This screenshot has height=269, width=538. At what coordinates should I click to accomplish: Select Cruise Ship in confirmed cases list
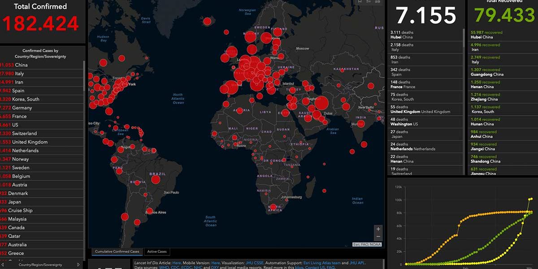coord(42,210)
